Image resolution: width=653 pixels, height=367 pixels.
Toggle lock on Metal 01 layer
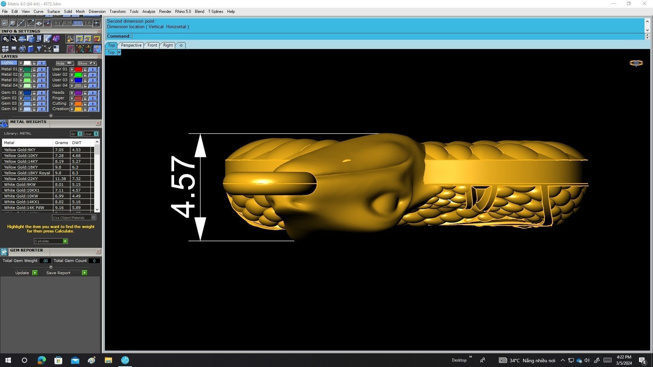(x=34, y=69)
